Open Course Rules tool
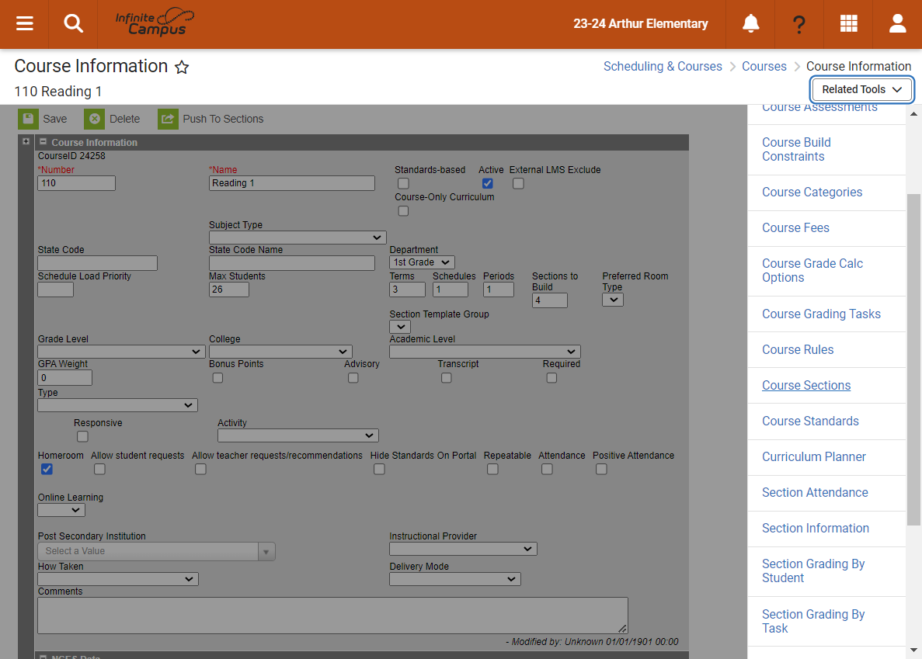The image size is (922, 659). 798,349
